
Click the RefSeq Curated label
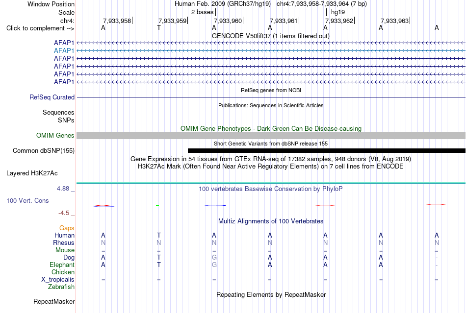(x=52, y=97)
